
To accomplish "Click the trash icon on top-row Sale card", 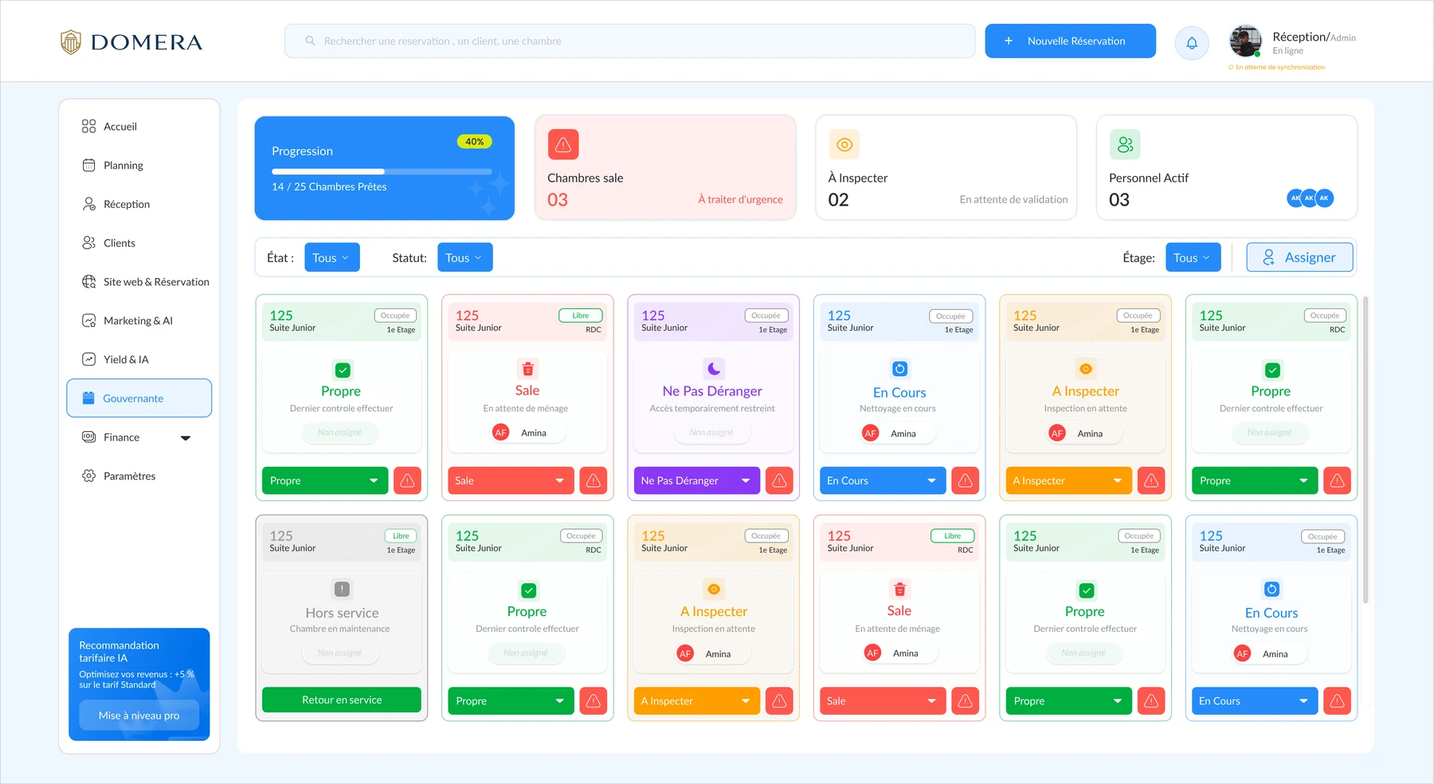I will (x=527, y=368).
